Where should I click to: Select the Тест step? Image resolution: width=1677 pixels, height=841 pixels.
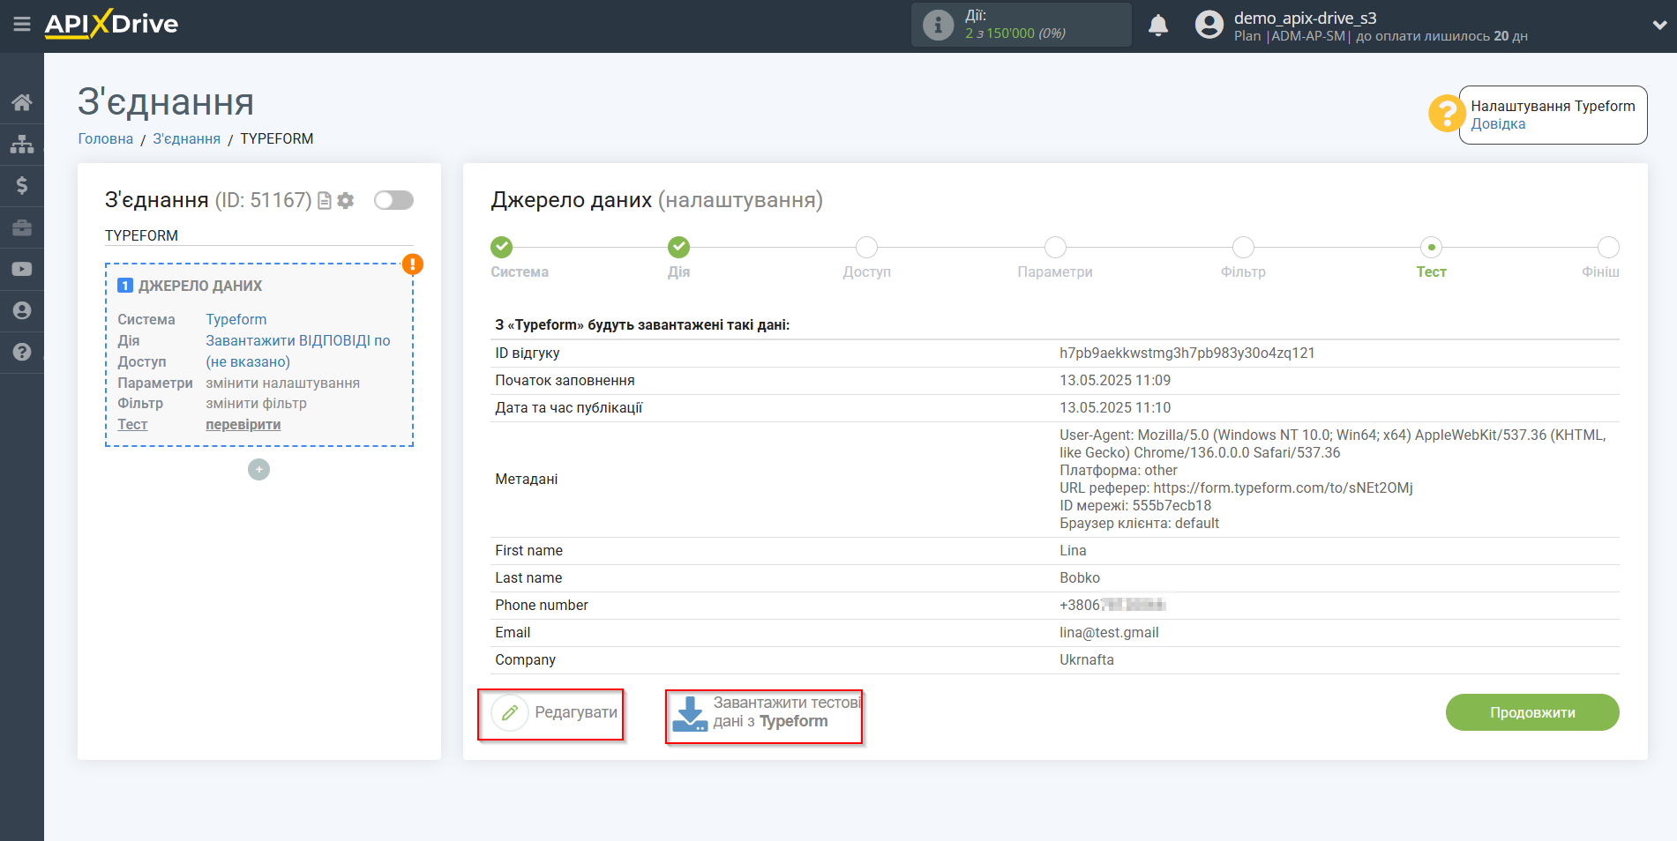[1431, 248]
